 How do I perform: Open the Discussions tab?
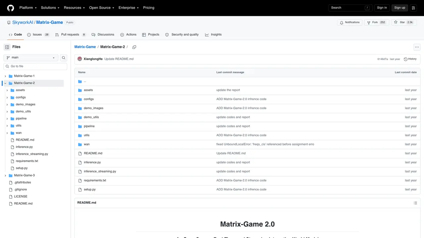coord(103,35)
